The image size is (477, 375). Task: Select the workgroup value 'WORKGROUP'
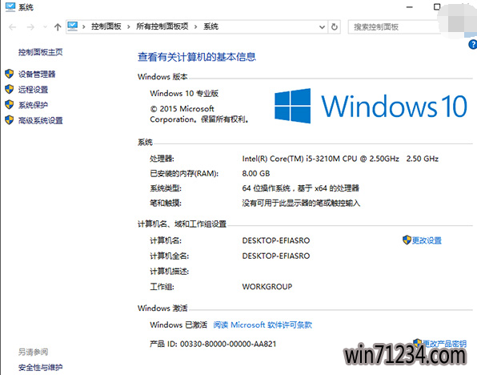(267, 287)
